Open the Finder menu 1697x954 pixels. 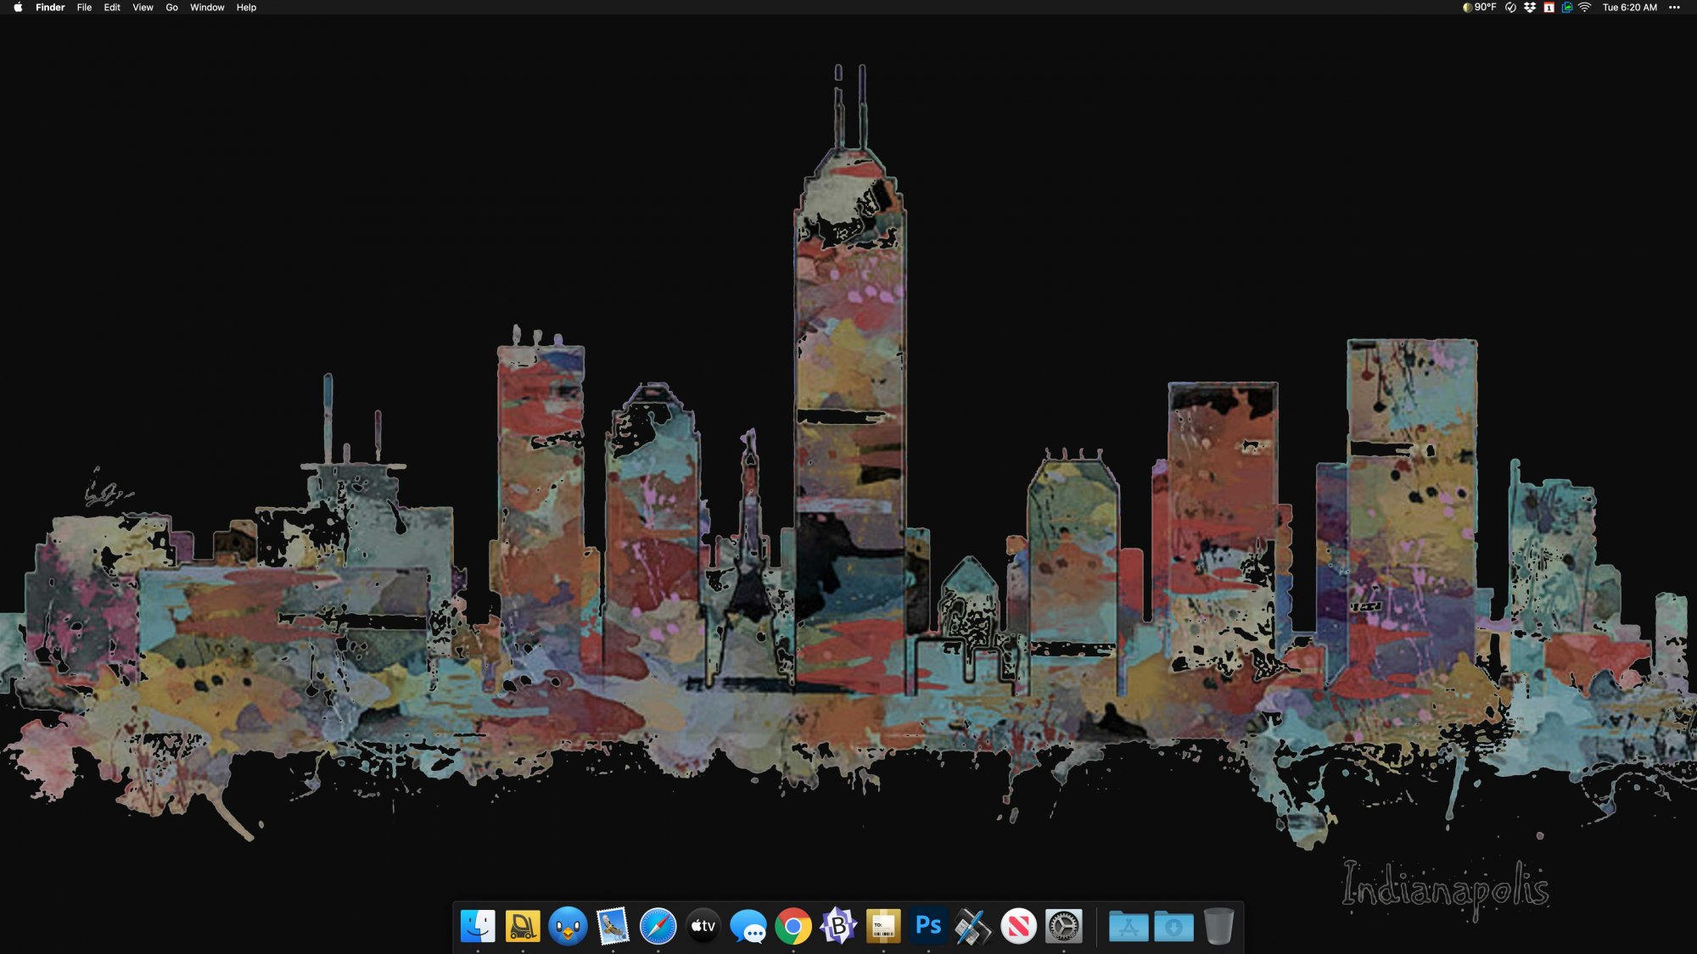(x=50, y=7)
